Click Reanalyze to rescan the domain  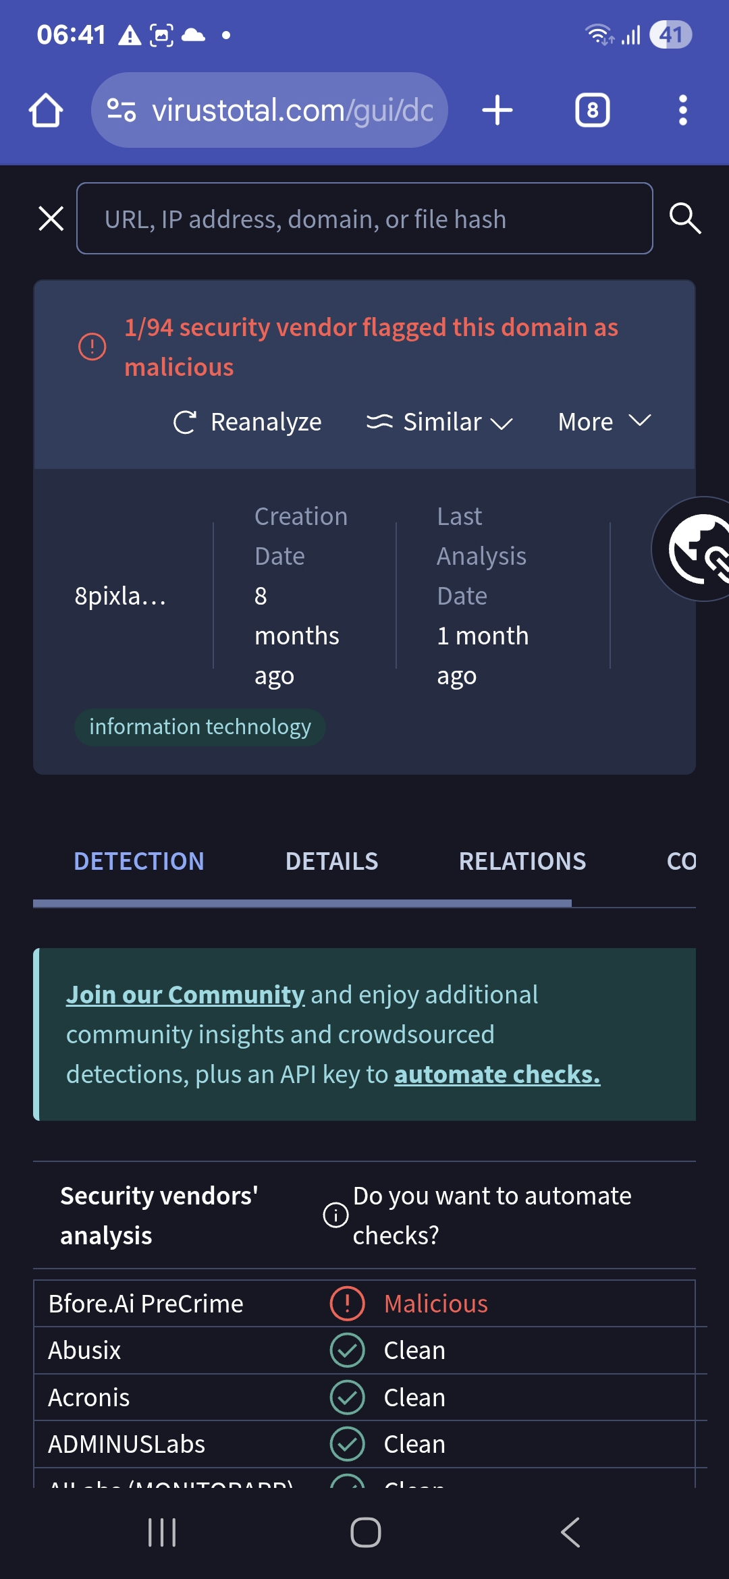[248, 422]
